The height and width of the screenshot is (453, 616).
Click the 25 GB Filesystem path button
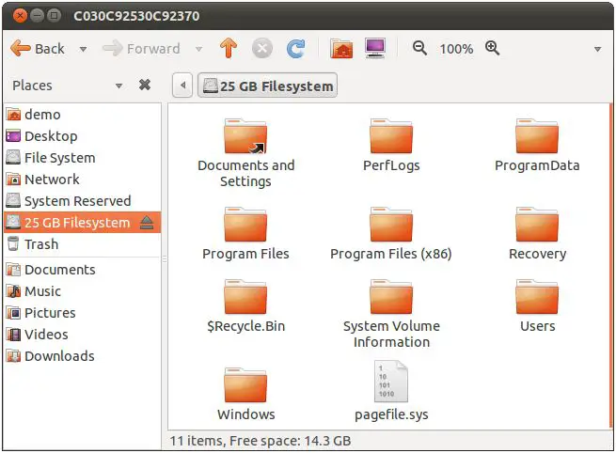tap(268, 86)
